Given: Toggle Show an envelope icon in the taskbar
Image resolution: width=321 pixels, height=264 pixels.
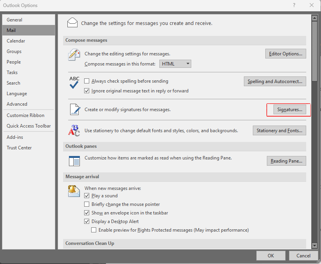Looking at the screenshot, I should (x=86, y=213).
